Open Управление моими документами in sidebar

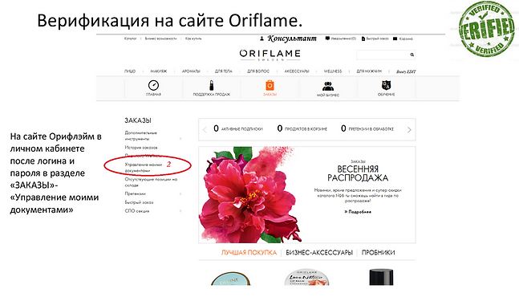click(144, 168)
